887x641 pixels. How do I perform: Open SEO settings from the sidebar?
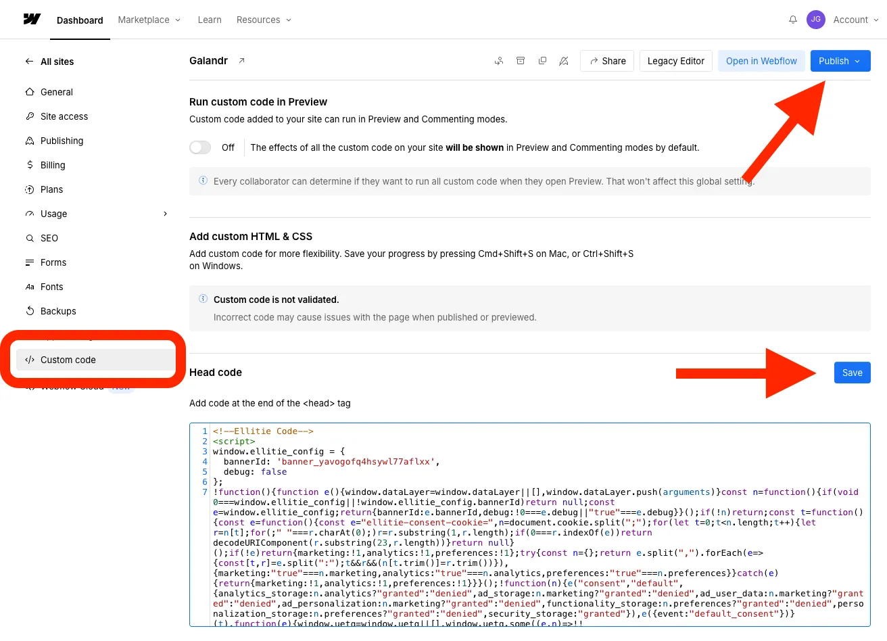click(50, 238)
